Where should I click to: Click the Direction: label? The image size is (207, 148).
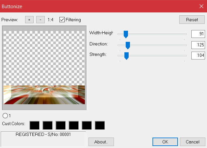99,44
